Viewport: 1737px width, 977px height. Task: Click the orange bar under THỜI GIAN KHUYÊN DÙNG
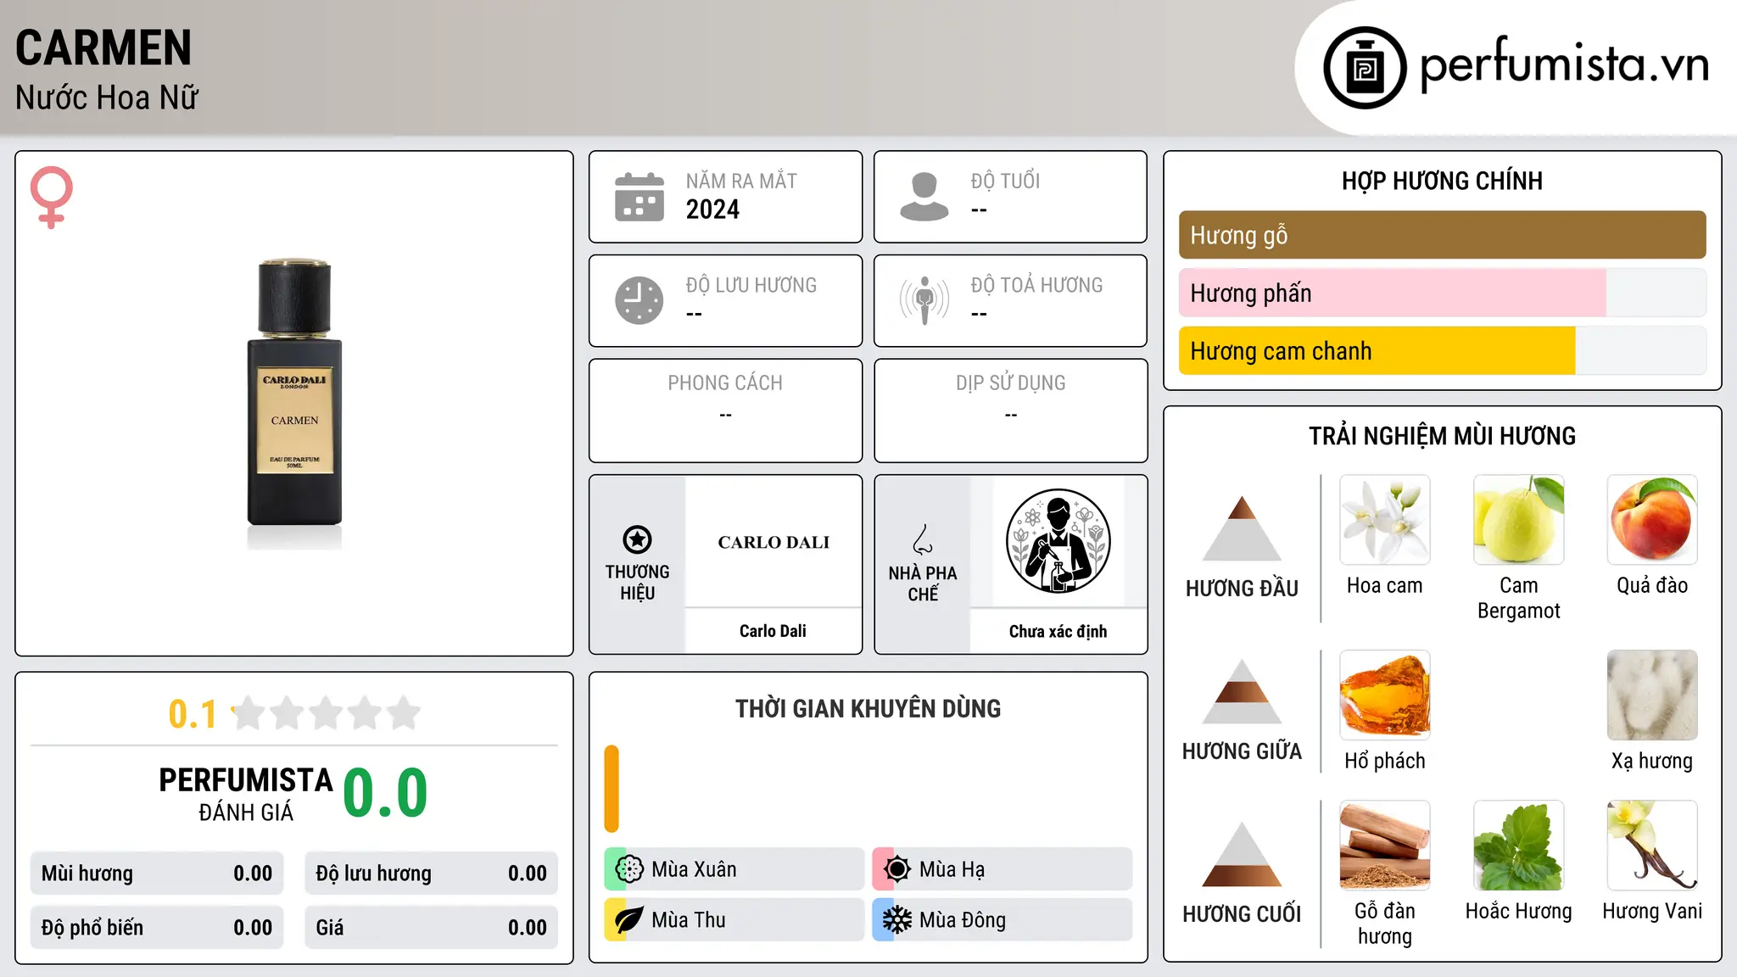pos(612,789)
